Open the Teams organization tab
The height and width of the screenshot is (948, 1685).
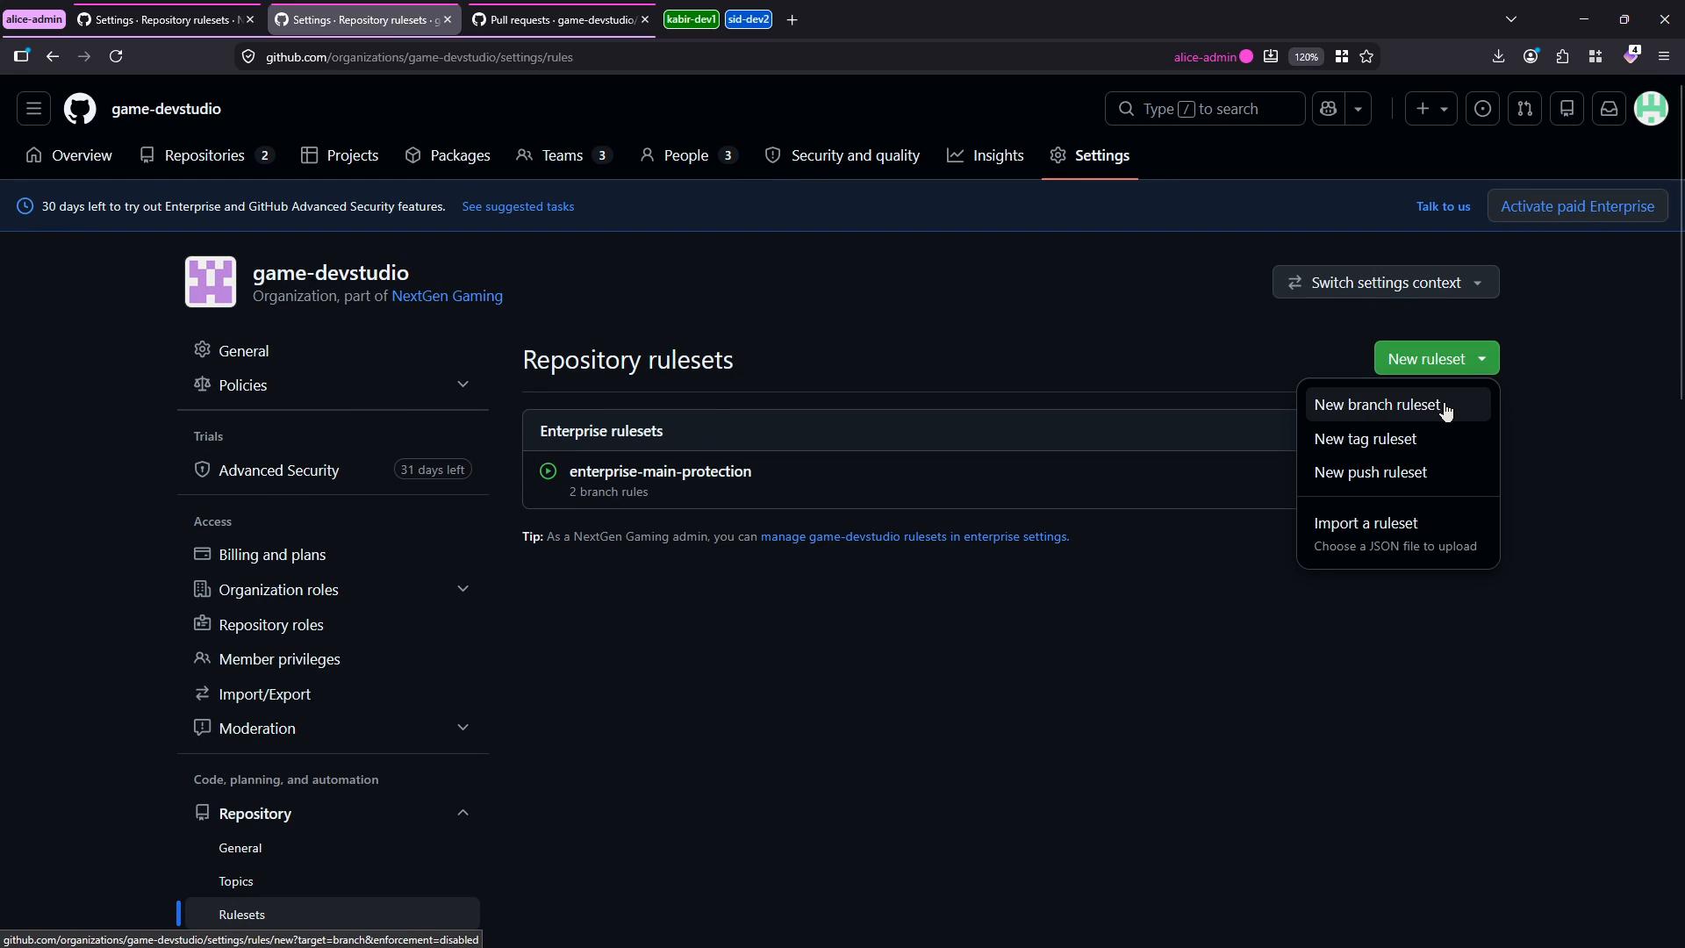coord(563,155)
